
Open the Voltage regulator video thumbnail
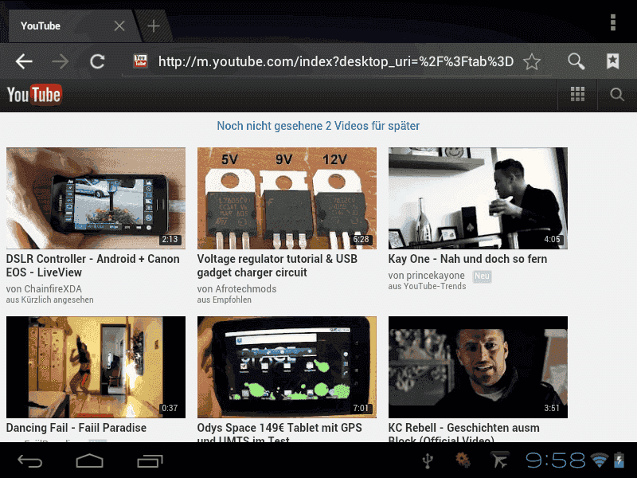coord(287,198)
